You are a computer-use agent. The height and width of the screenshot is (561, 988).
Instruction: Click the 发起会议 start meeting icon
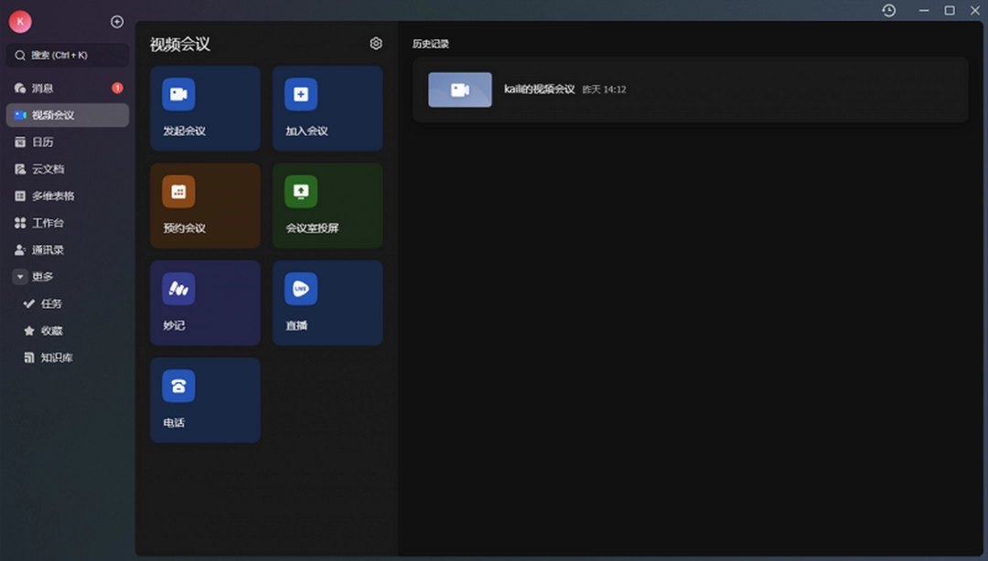point(178,94)
